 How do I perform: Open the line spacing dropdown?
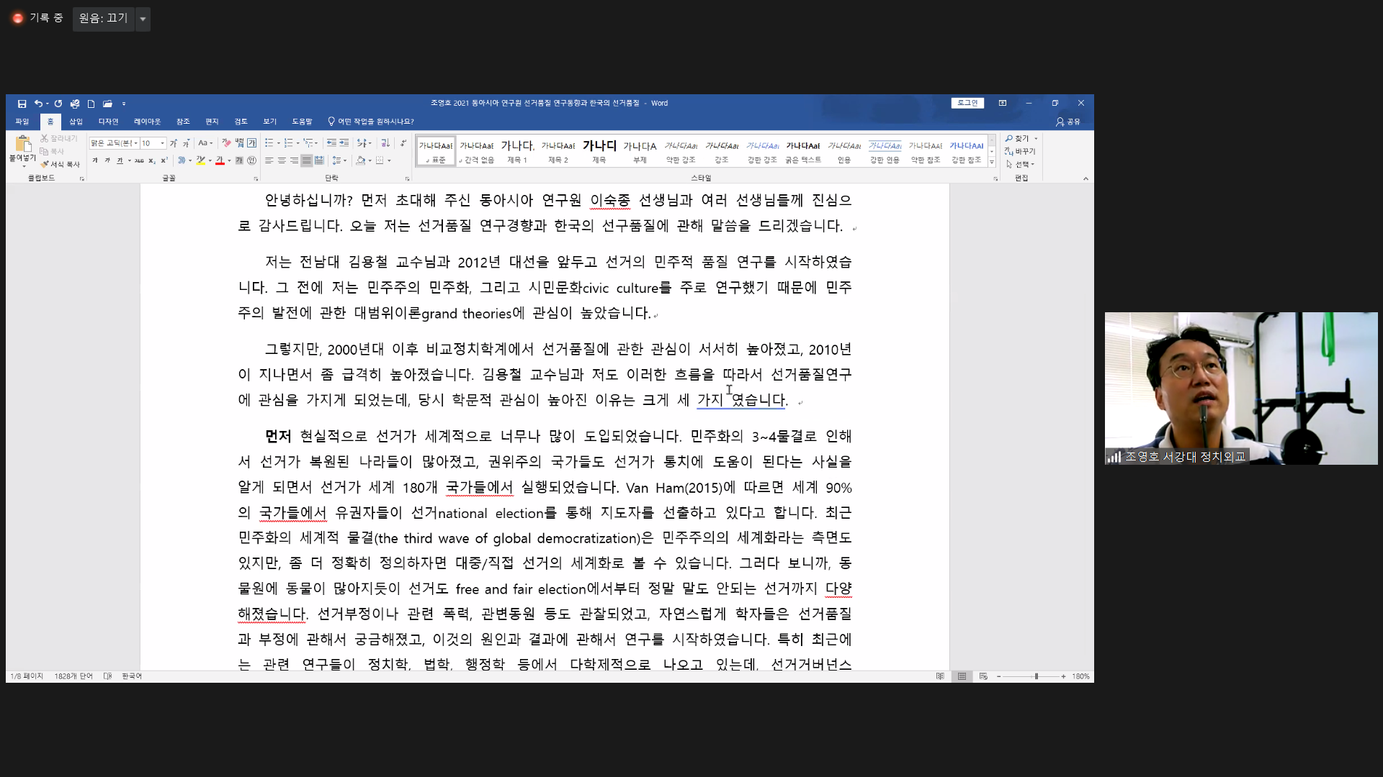tap(345, 160)
